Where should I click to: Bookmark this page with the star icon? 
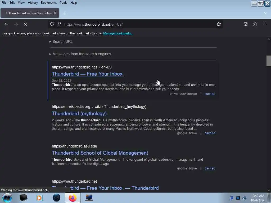tap(219, 24)
